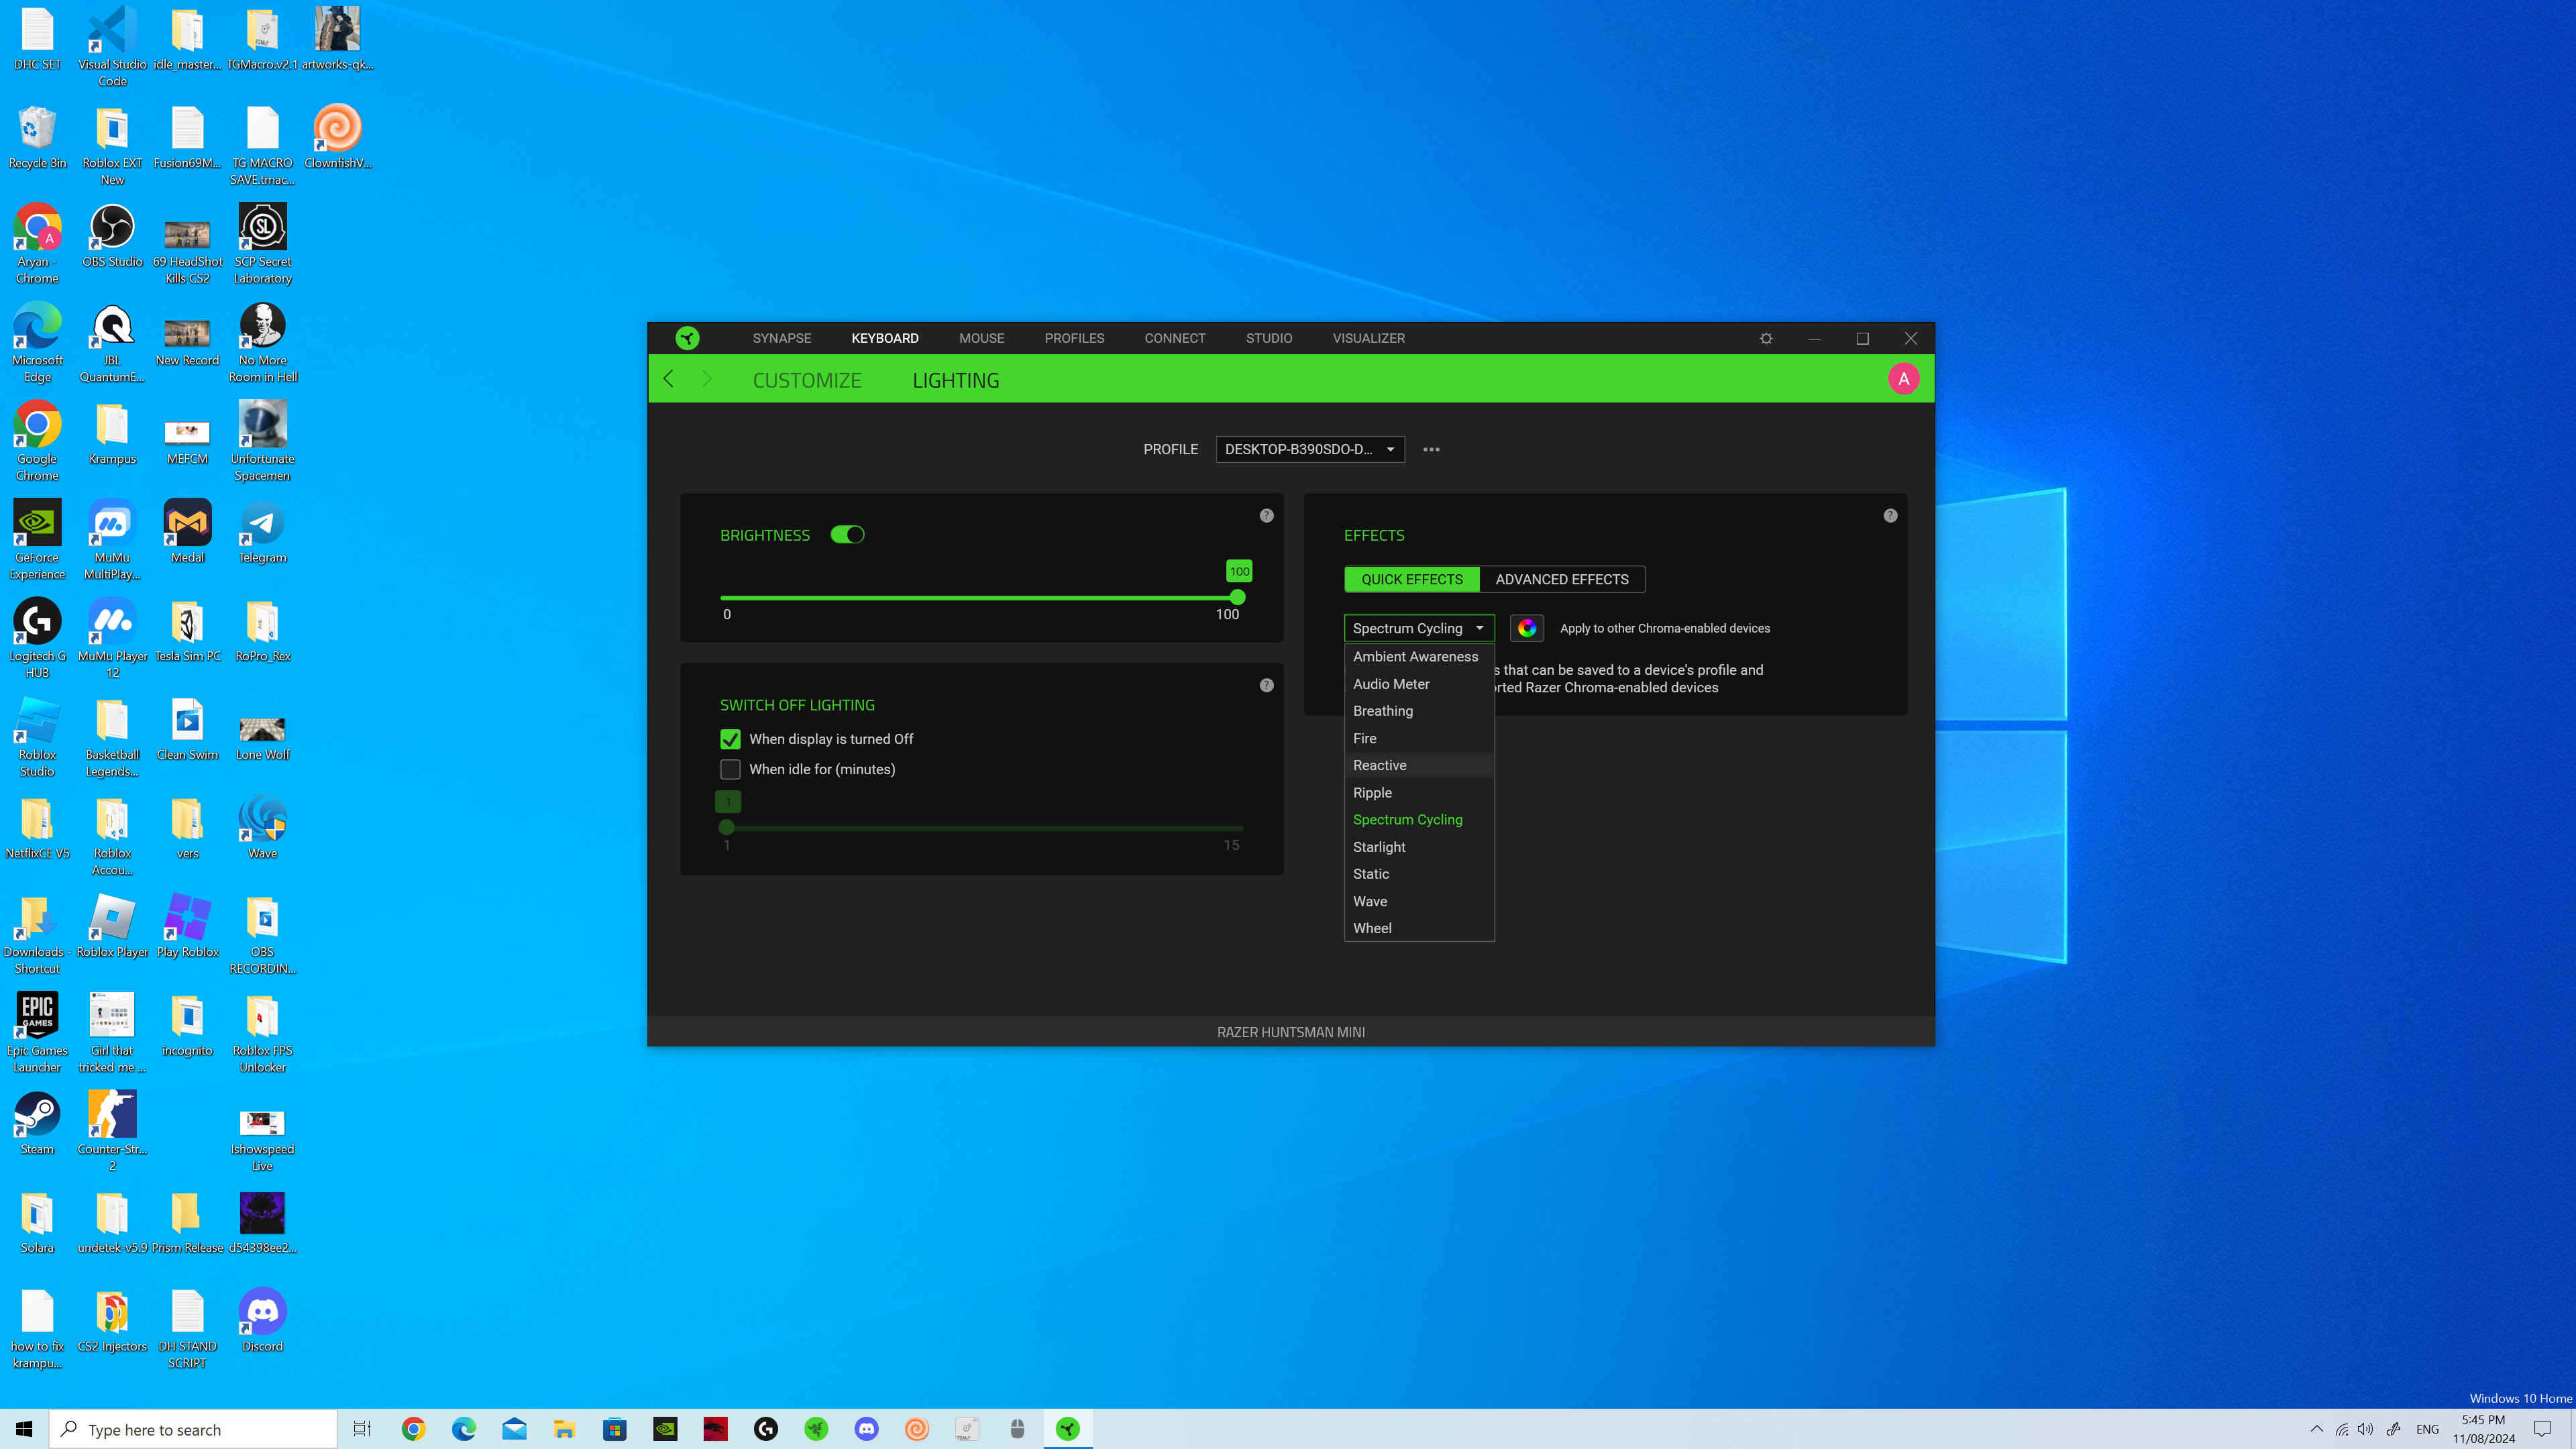Click the back arrow in green bar
Screen dimensions: 2576x1449
pos(669,379)
